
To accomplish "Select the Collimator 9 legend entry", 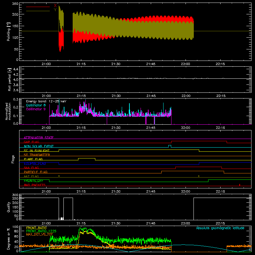I will pos(36,109).
